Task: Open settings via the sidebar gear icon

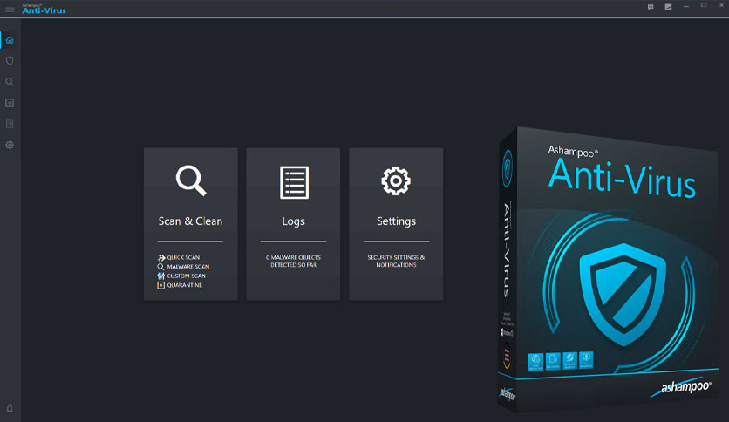Action: 10,145
